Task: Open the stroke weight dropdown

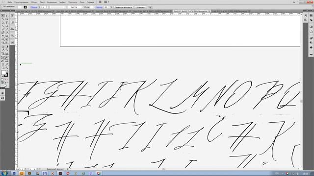Action: click(x=47, y=7)
